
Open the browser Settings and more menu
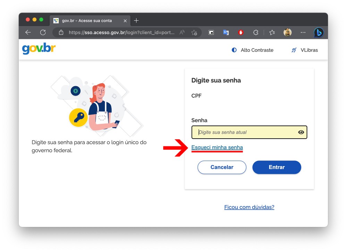pyautogui.click(x=303, y=33)
